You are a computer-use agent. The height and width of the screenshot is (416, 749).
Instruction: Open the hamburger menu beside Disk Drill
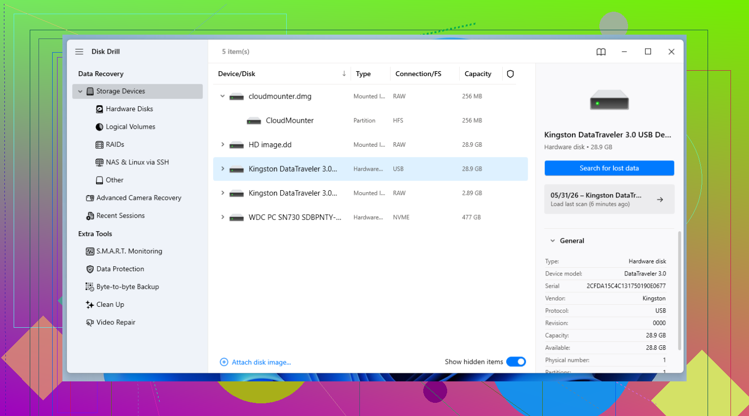click(x=79, y=52)
